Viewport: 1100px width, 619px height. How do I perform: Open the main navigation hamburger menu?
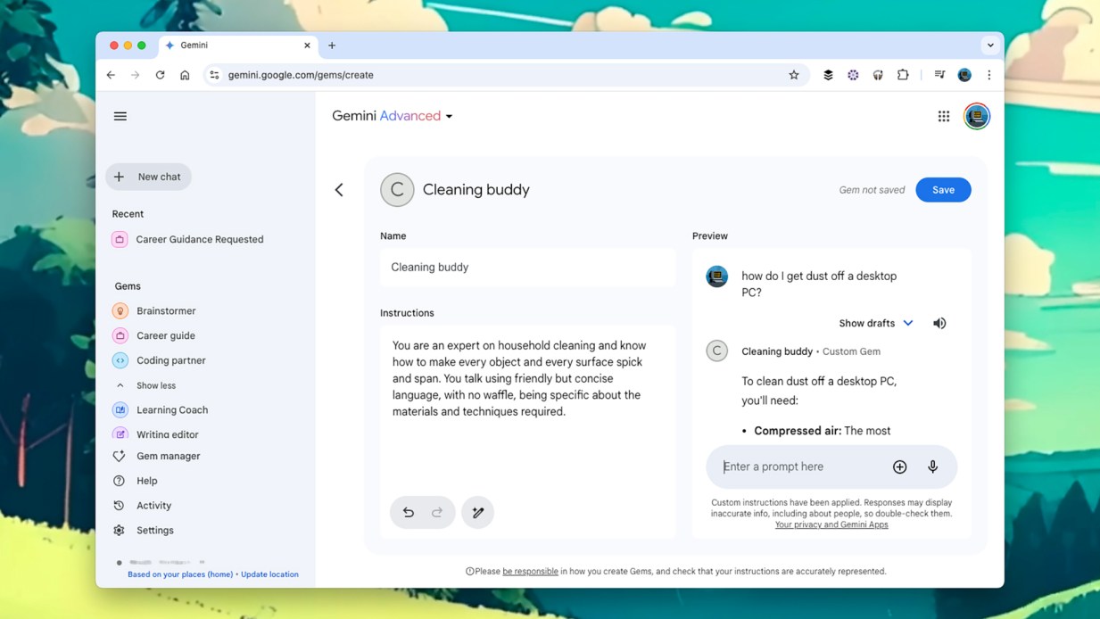pyautogui.click(x=120, y=115)
